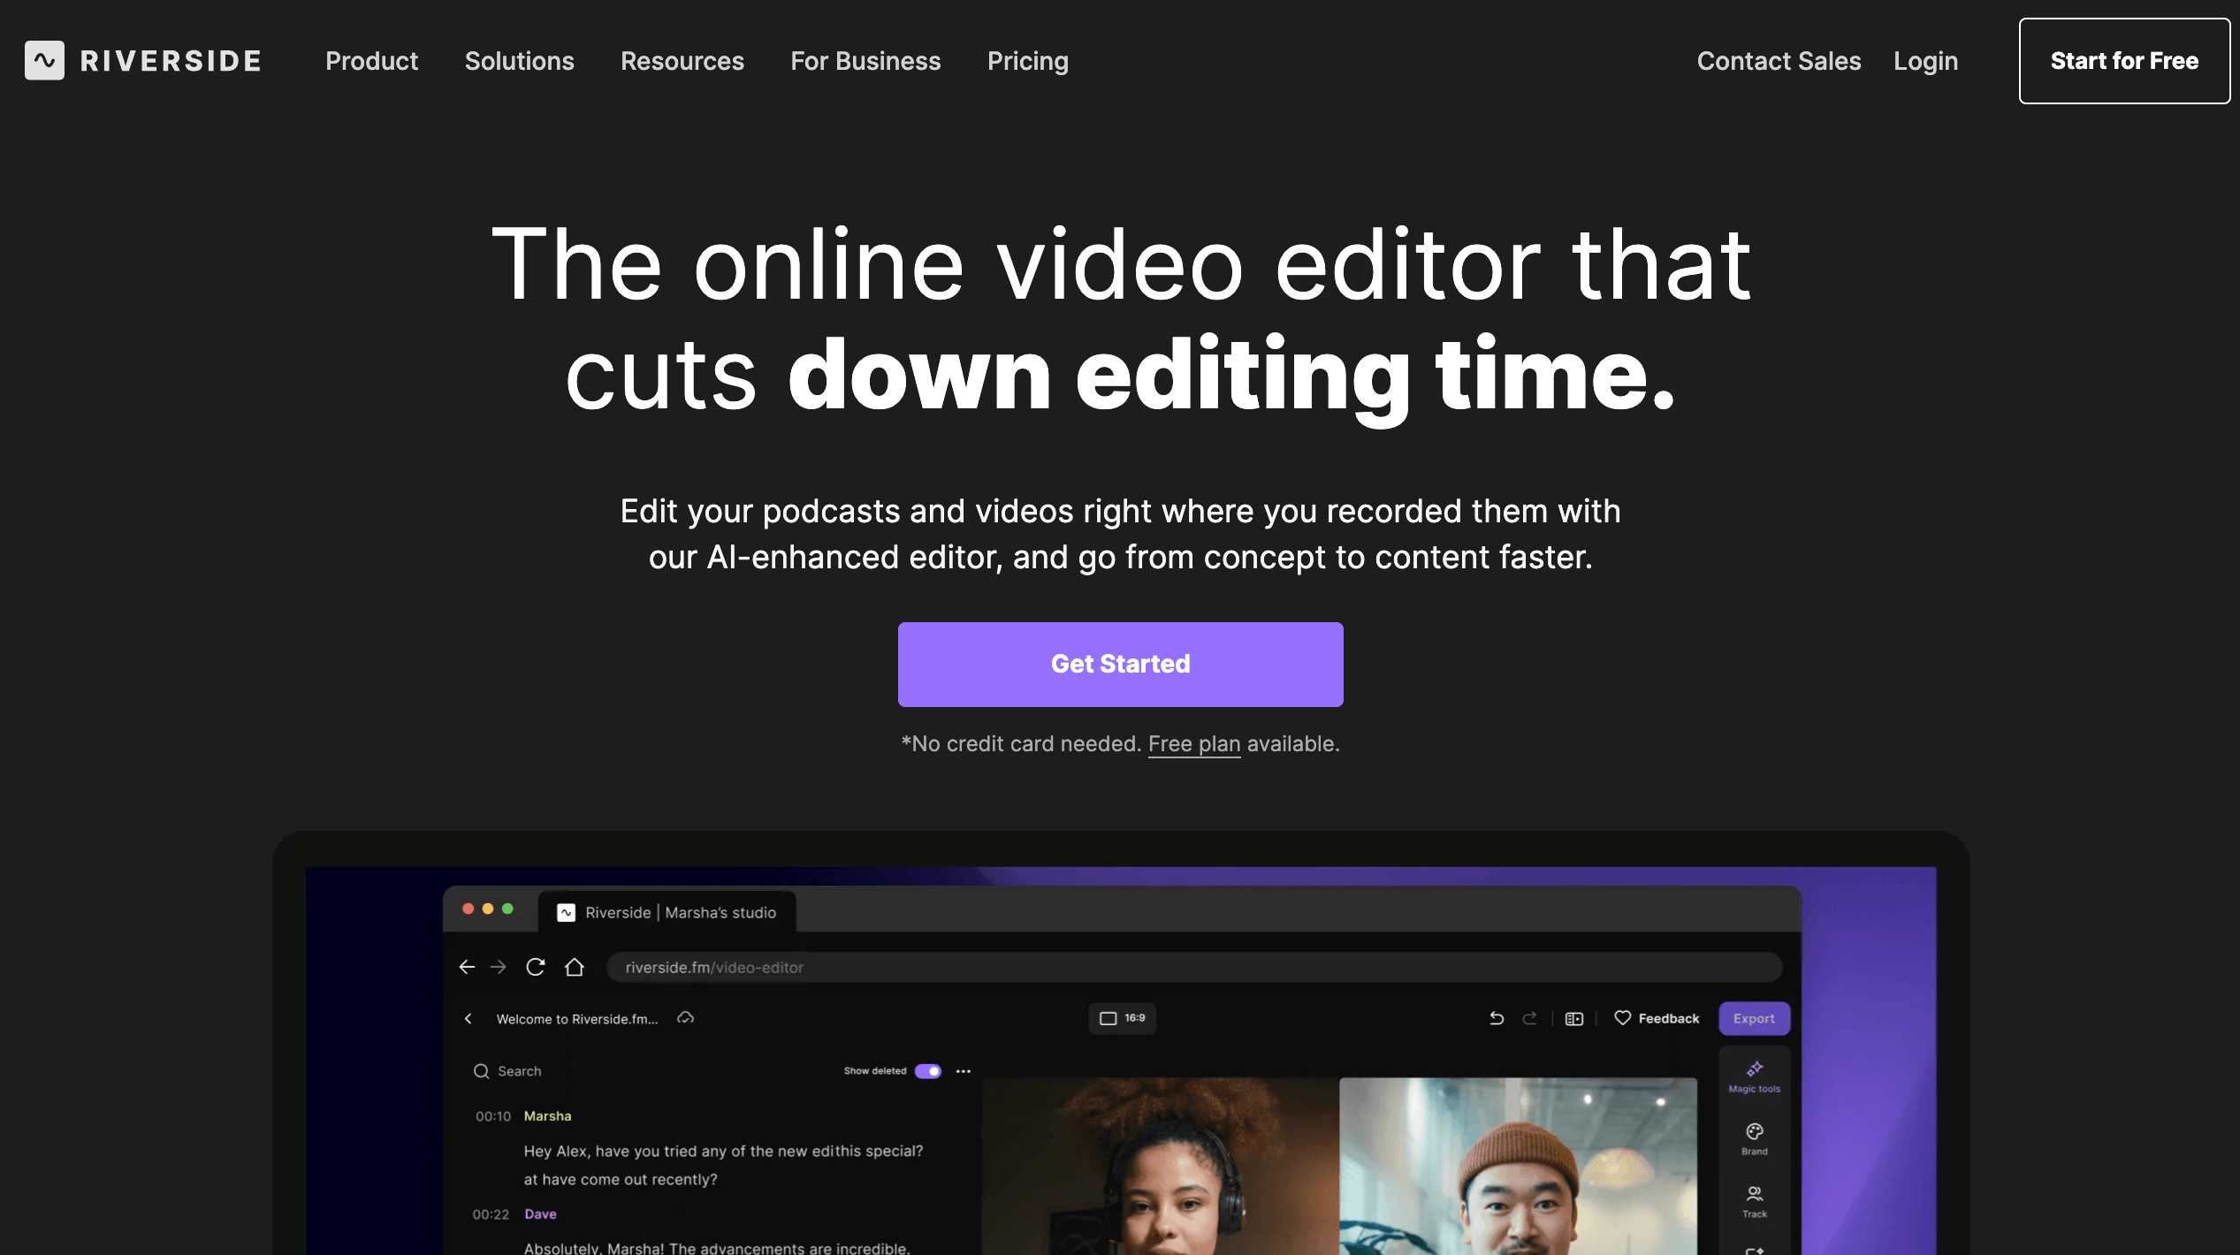Expand the Product menu
Image resolution: width=2240 pixels, height=1255 pixels.
[x=371, y=60]
